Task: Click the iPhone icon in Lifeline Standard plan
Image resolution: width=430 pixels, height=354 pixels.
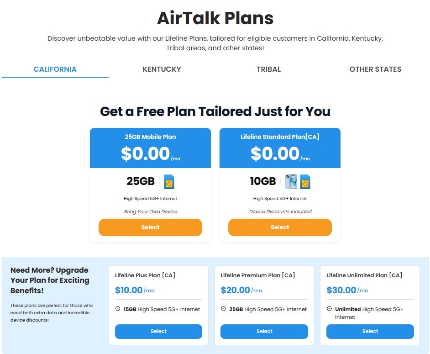Action: (291, 182)
